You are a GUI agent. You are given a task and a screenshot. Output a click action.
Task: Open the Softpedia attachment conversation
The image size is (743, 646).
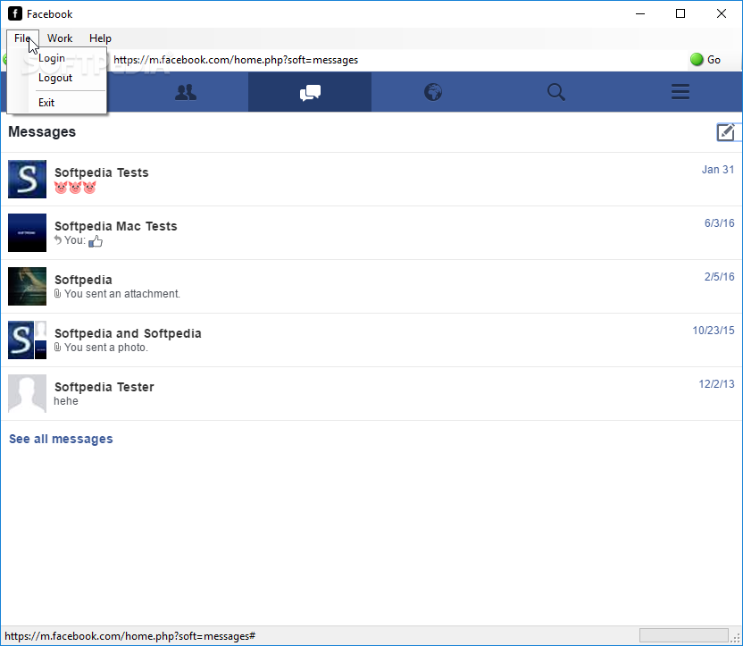[x=371, y=286]
